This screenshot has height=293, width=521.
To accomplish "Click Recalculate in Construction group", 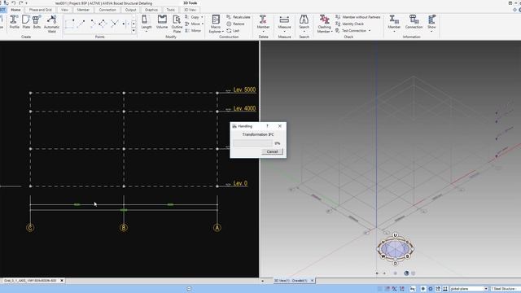I will (239, 17).
